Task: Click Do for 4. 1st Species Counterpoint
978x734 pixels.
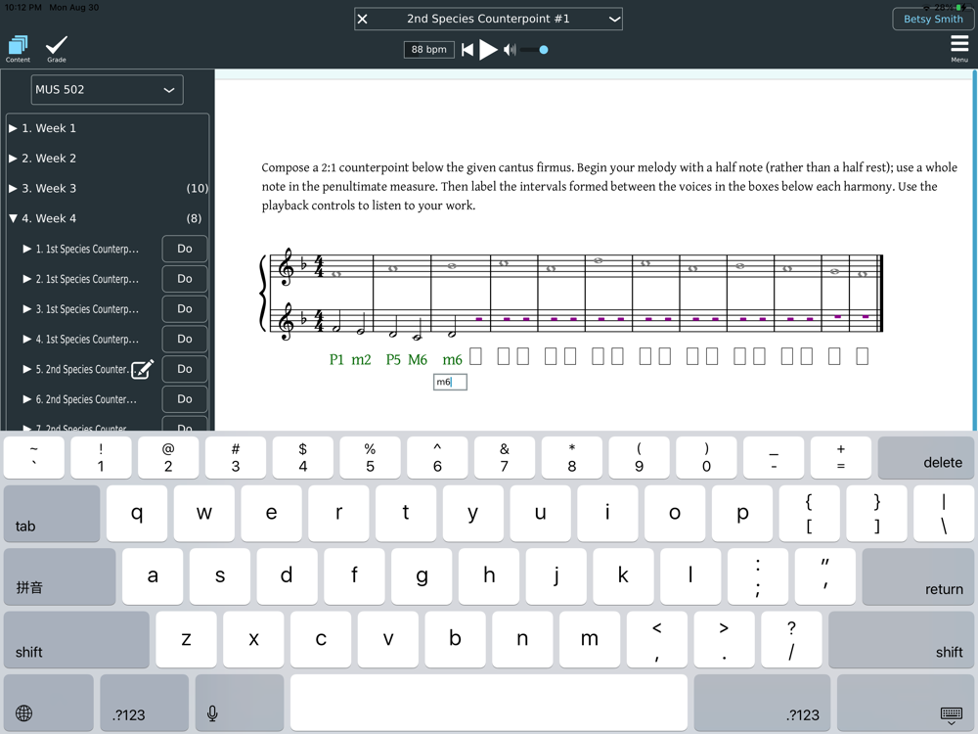Action: pos(185,339)
